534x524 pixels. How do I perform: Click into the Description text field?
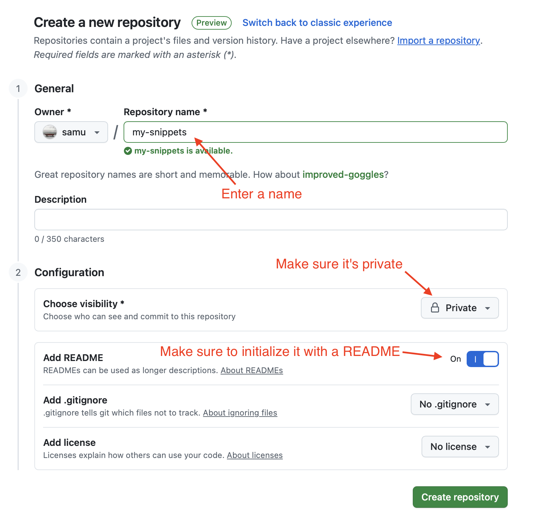271,220
